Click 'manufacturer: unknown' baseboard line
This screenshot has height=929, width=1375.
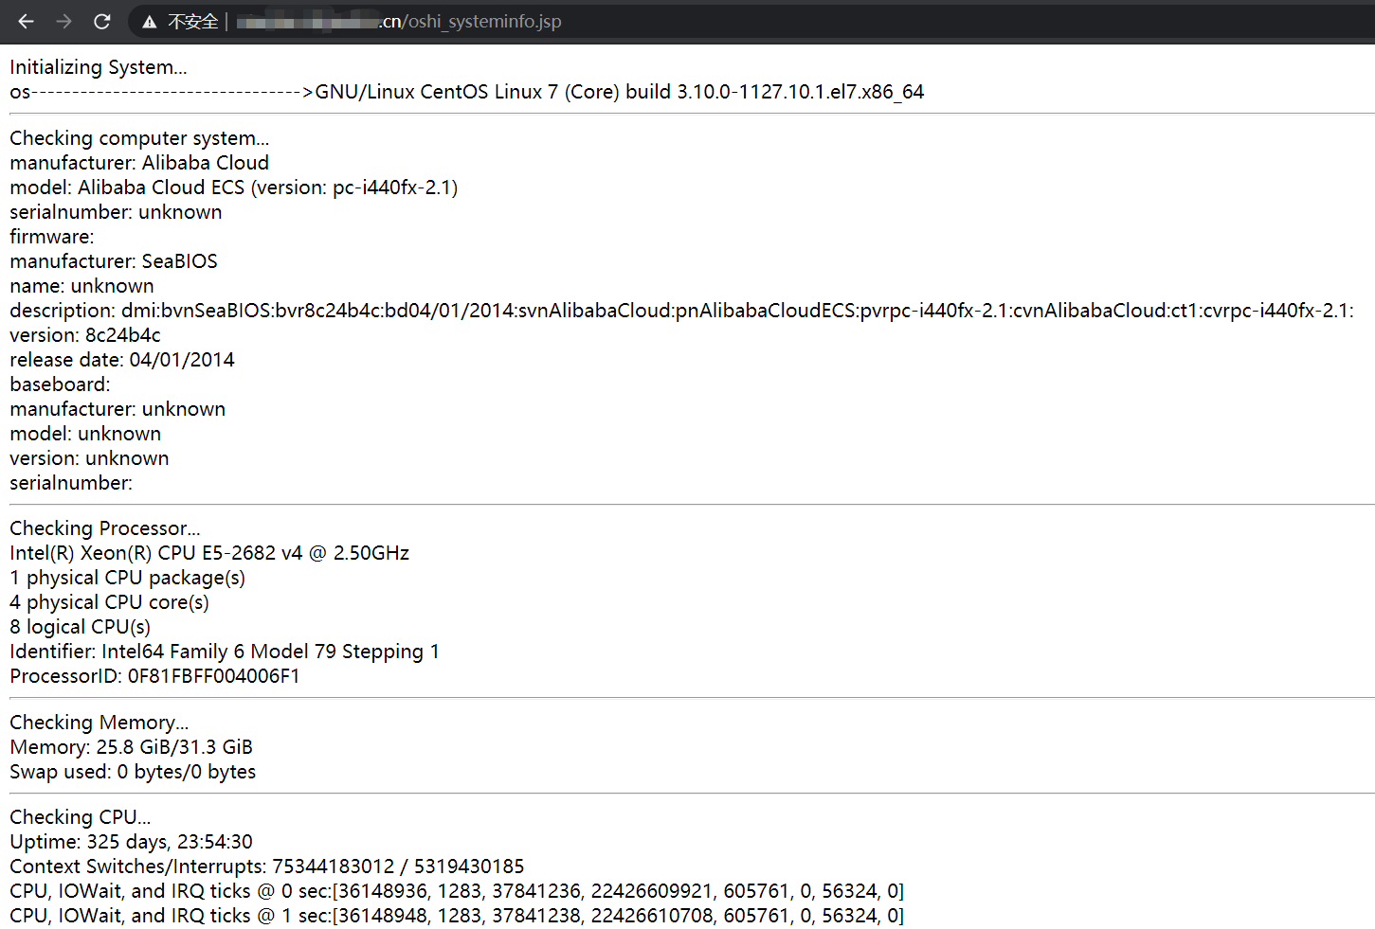118,409
